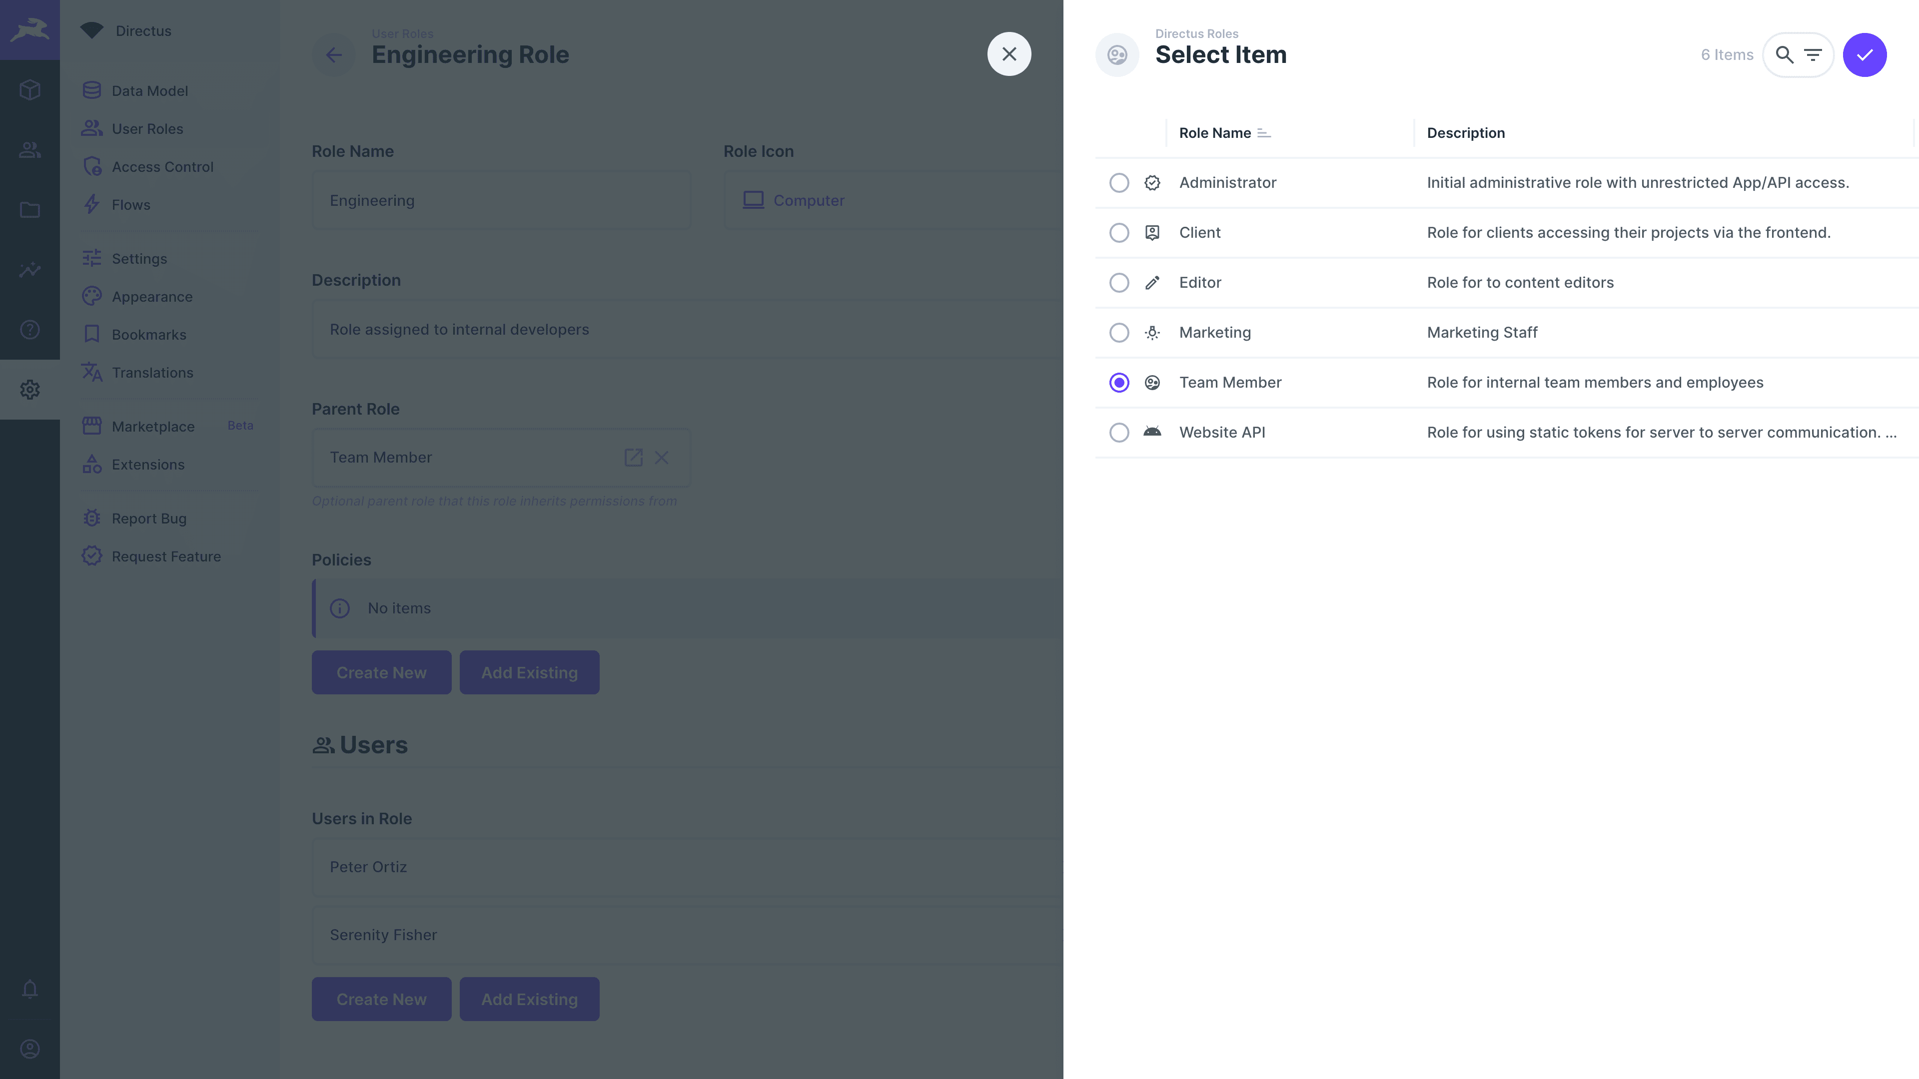Select the Team Member radio button
This screenshot has width=1919, height=1079.
pos(1119,382)
